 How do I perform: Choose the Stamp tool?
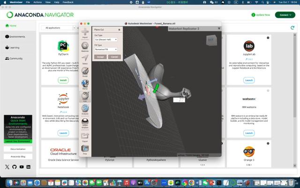(85, 85)
